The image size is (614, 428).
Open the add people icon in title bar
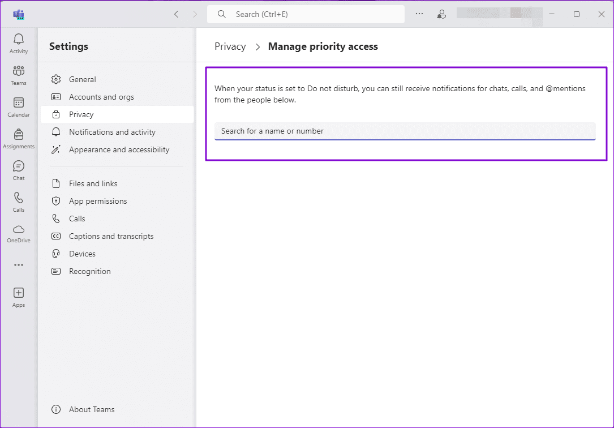(441, 14)
